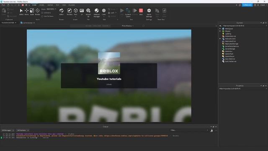The image size is (268, 151).
Task: Click the Resume playback button
Action: pyautogui.click(x=135, y=10)
